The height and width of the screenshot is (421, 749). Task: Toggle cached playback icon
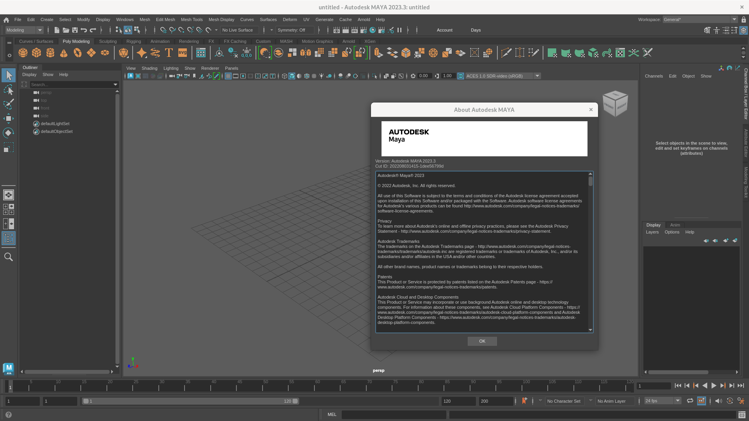coord(701,401)
